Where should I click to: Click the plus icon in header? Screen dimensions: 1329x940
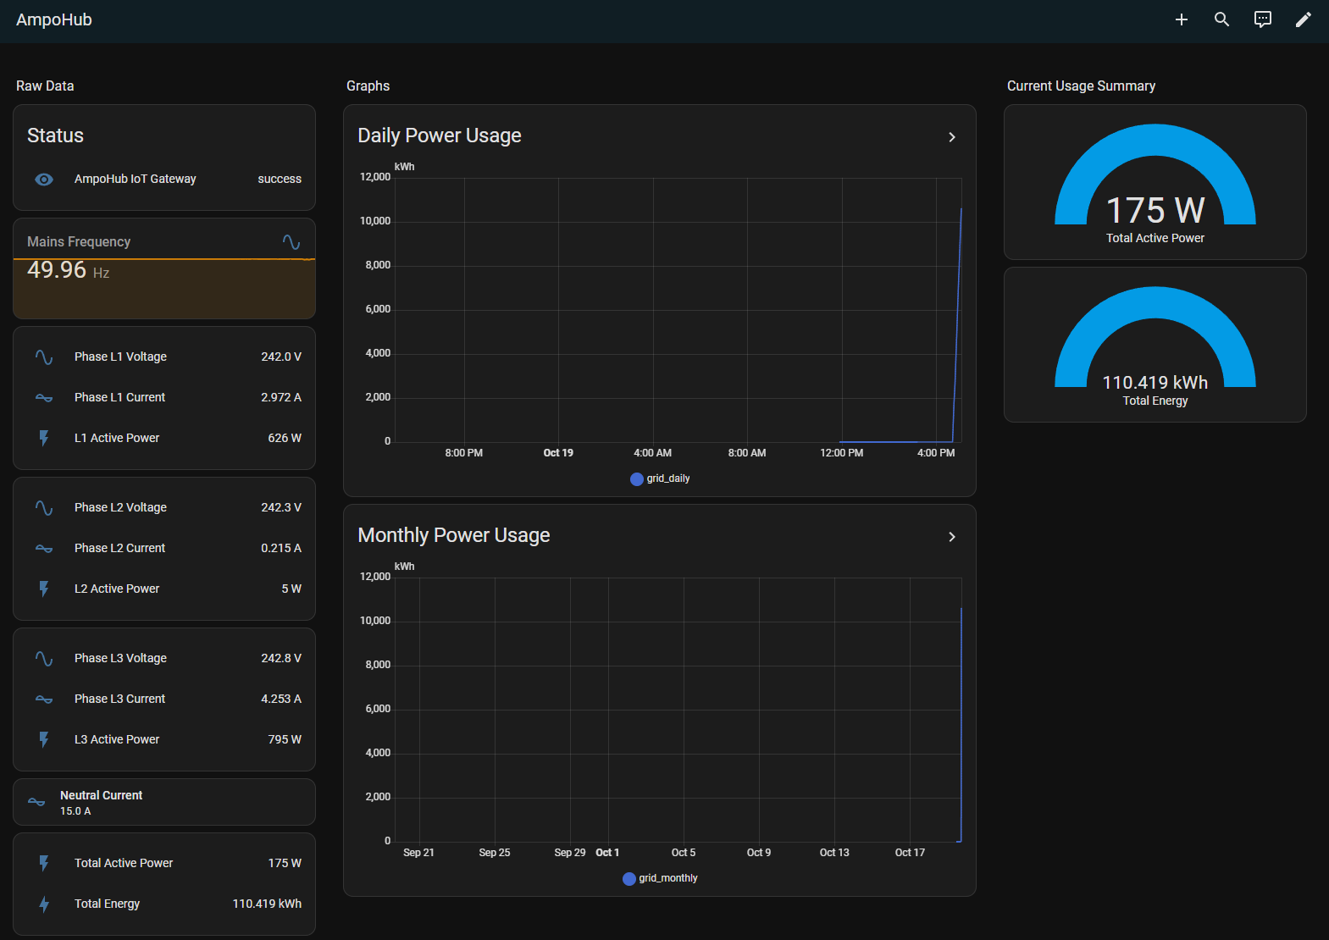click(1181, 19)
